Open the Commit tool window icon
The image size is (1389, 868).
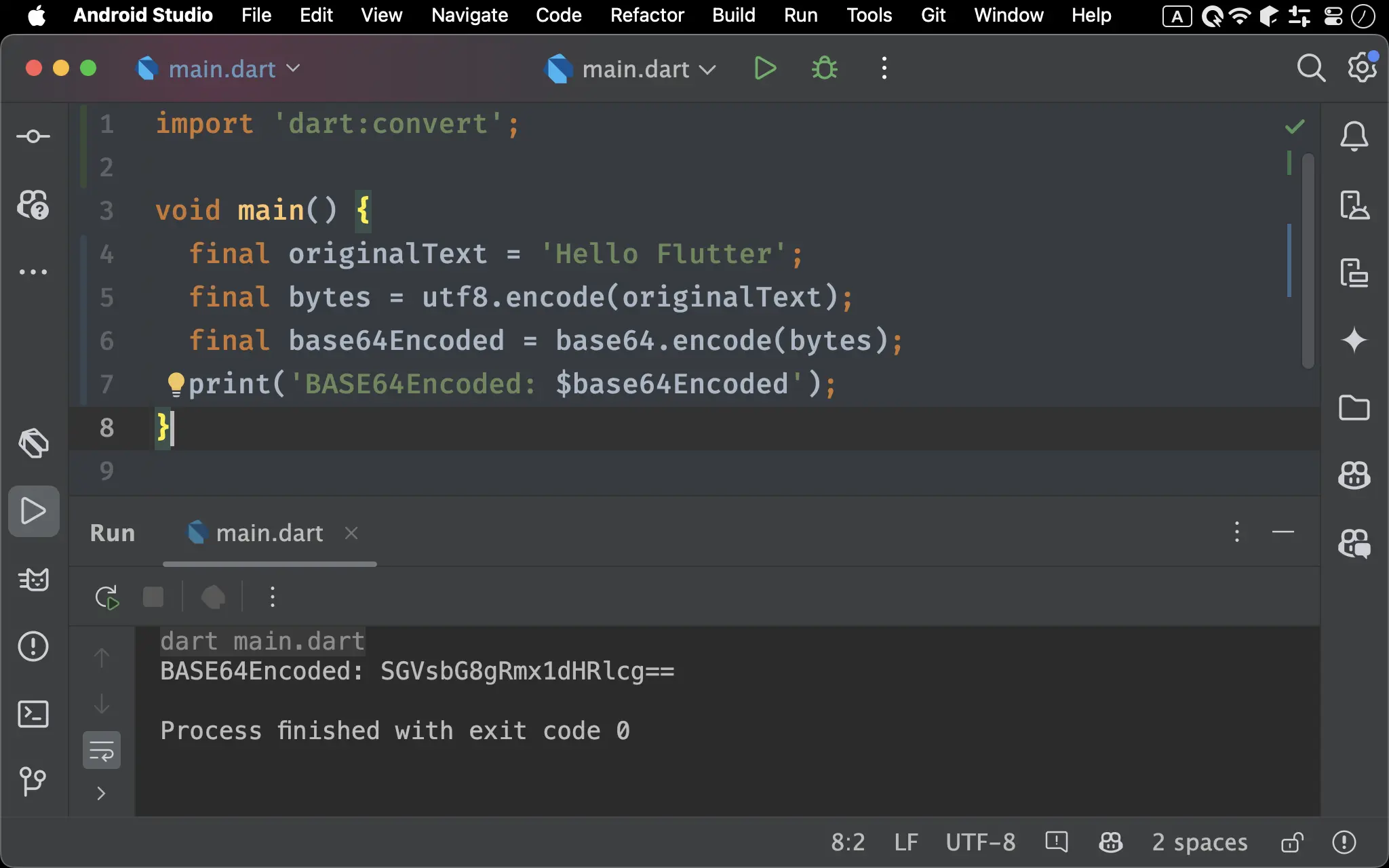coord(33,136)
